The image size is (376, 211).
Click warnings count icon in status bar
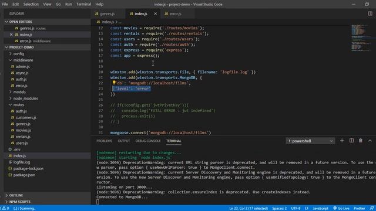point(5,209)
